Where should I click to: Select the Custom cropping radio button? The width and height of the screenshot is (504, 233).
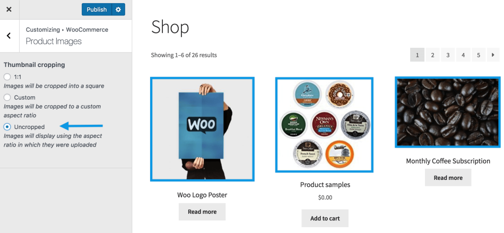tap(7, 97)
